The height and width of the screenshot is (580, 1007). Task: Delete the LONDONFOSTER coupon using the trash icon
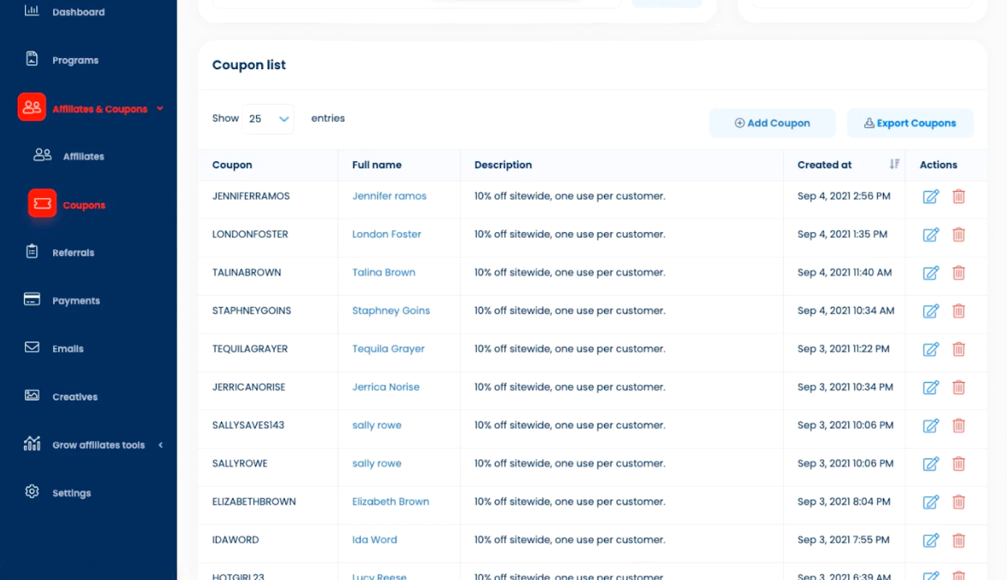(x=959, y=235)
